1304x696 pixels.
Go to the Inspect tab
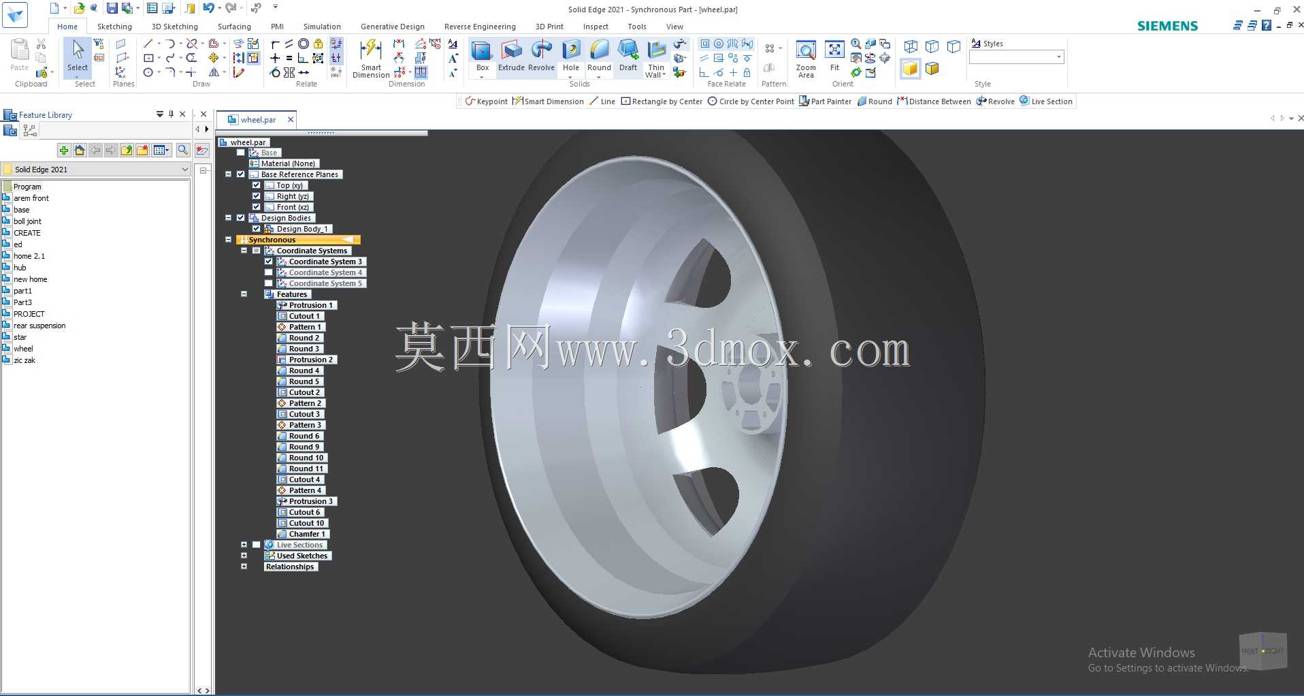point(596,27)
